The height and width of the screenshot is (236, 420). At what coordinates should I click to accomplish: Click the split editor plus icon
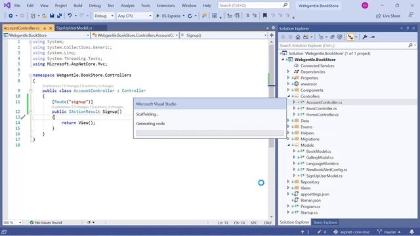(271, 35)
